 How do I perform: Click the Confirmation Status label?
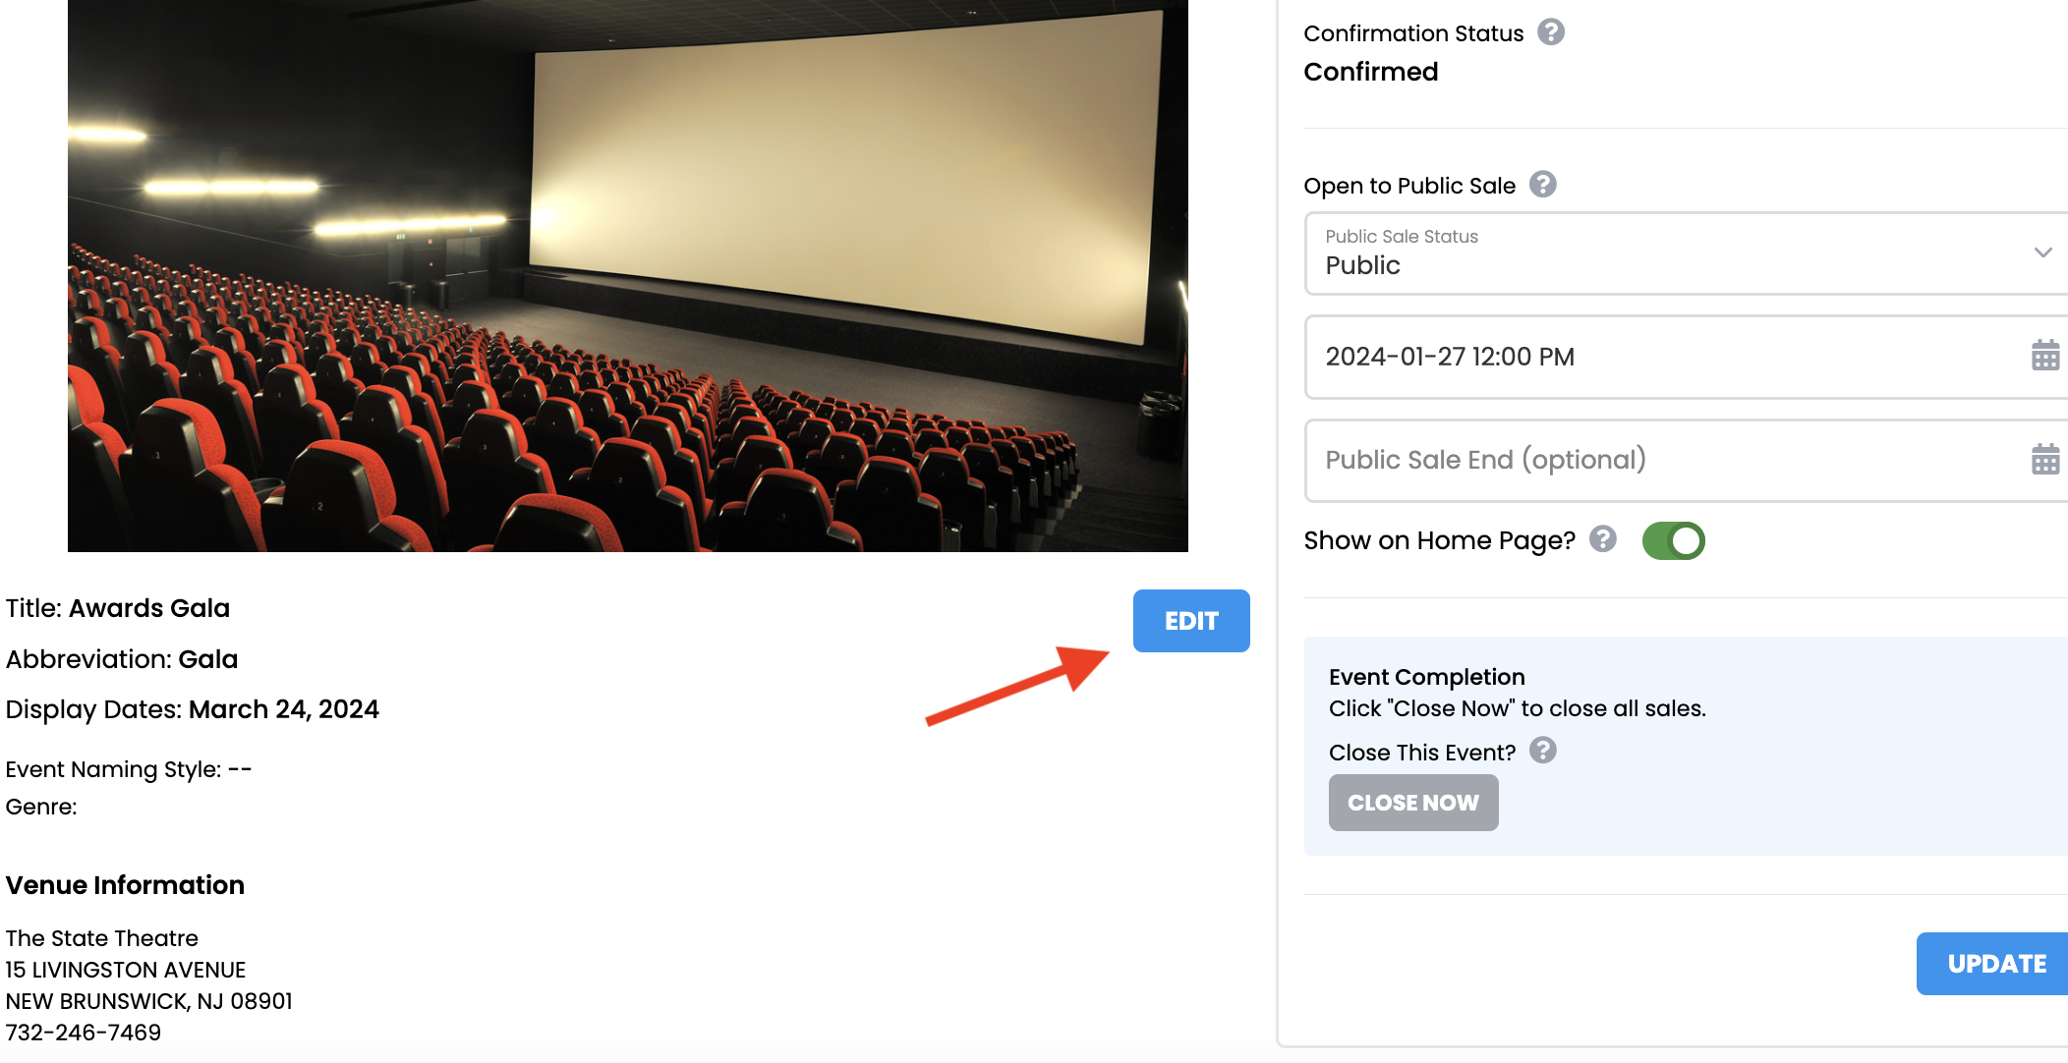pyautogui.click(x=1413, y=33)
